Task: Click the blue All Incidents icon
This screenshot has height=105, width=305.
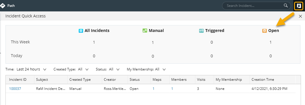Action: coord(81,31)
